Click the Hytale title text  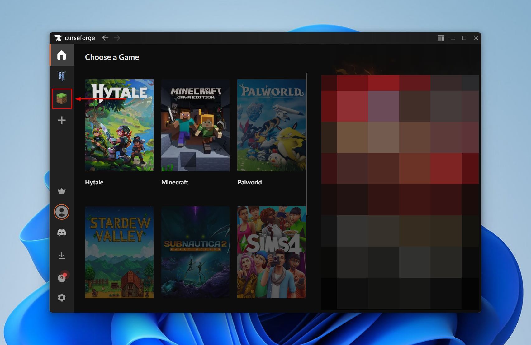coord(94,182)
